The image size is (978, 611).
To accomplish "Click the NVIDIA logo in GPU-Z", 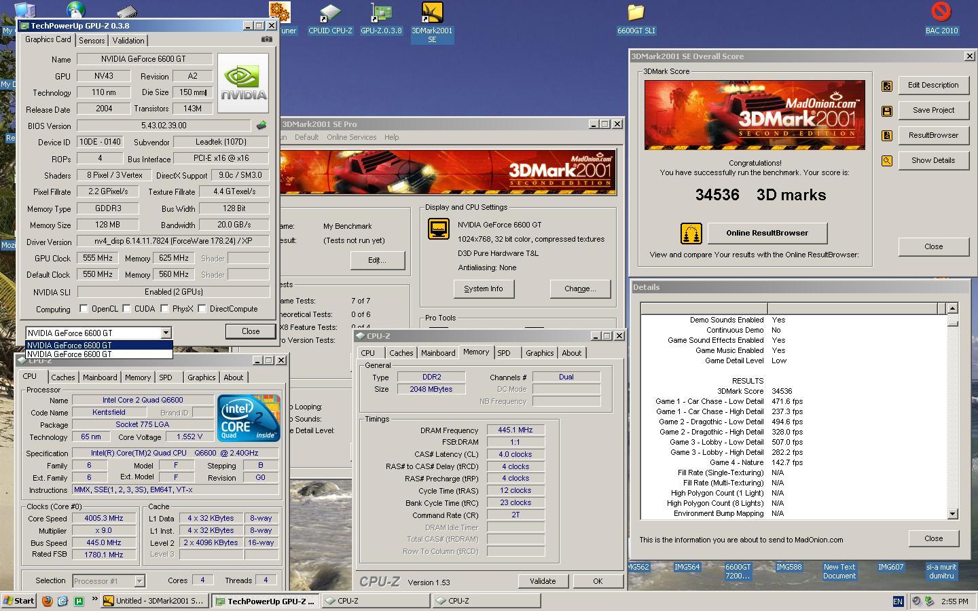I will [243, 83].
